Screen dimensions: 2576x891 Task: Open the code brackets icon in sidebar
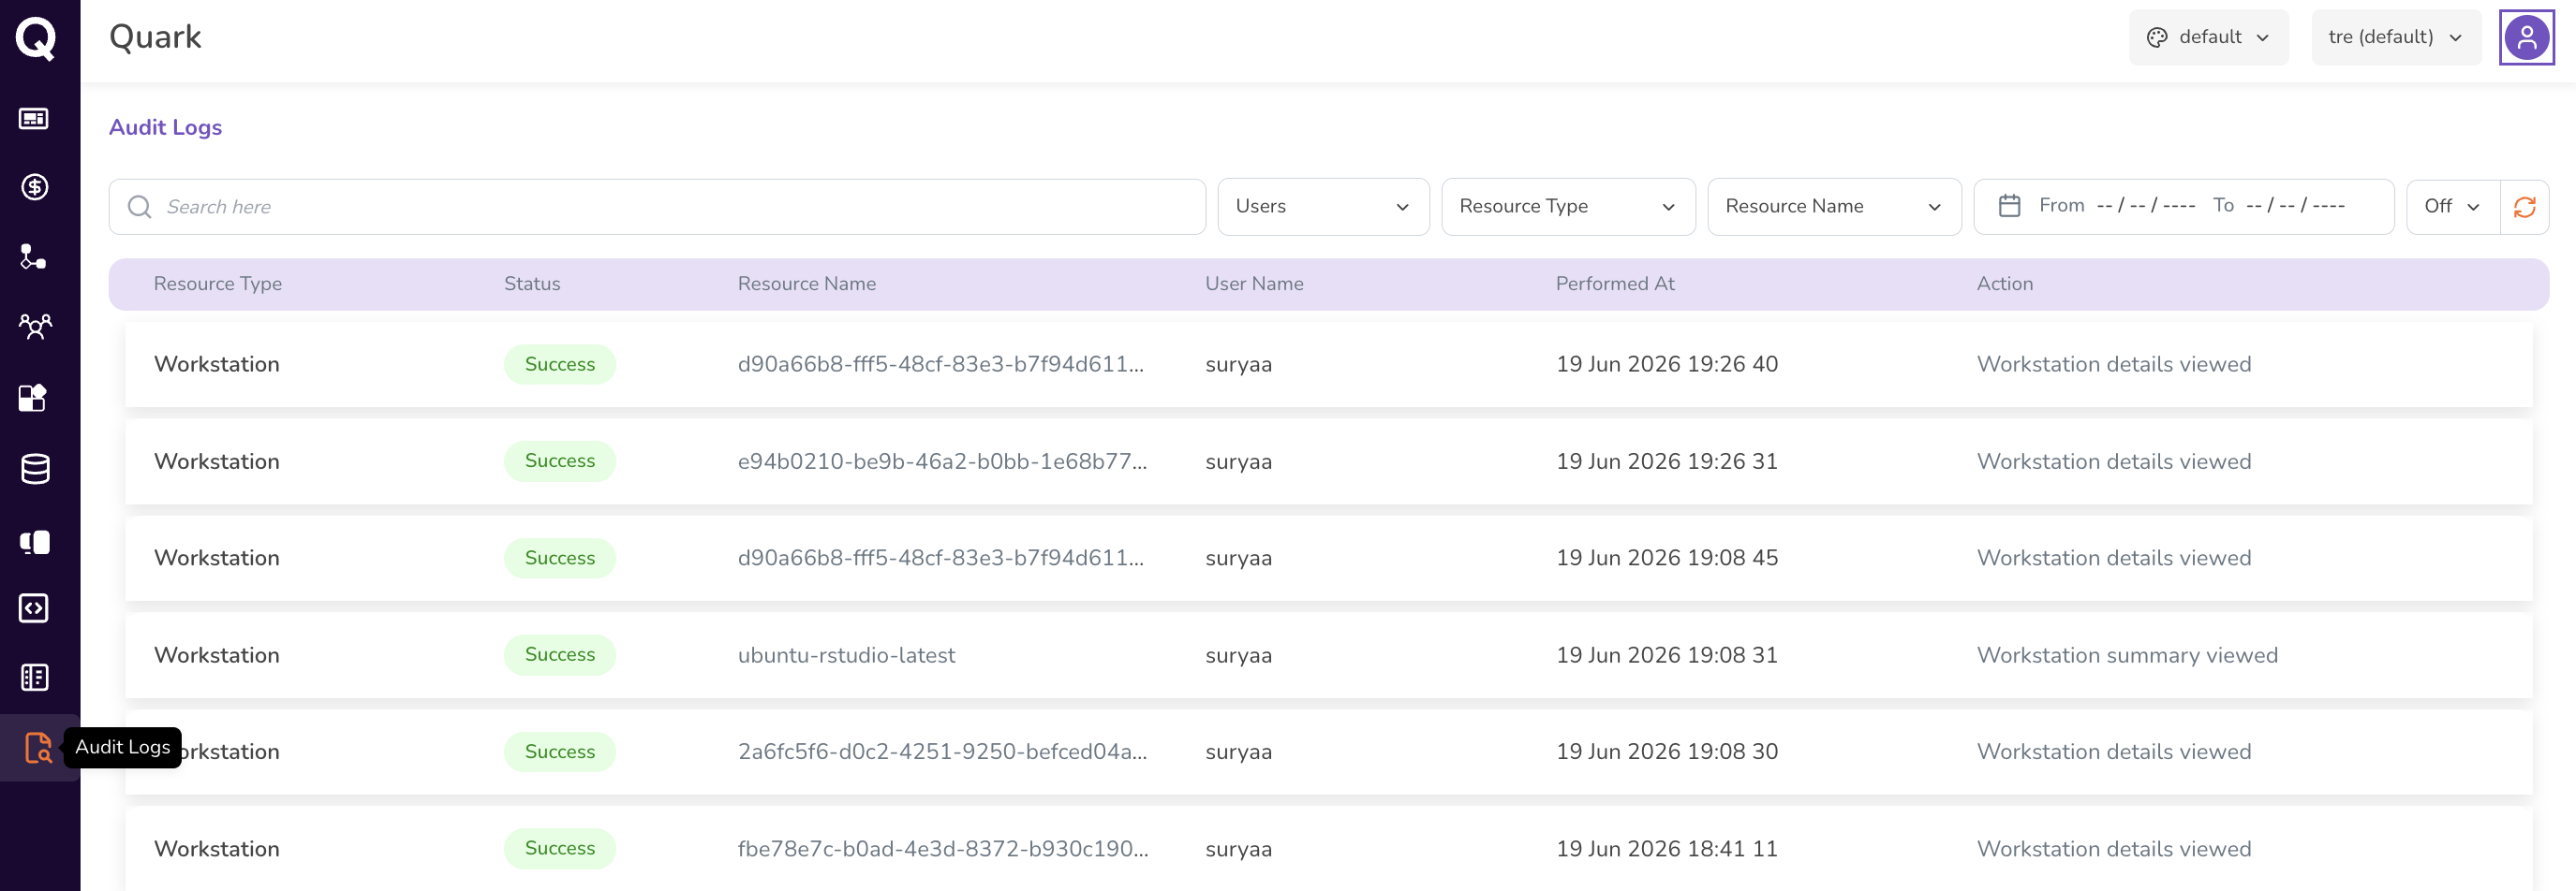click(x=34, y=608)
